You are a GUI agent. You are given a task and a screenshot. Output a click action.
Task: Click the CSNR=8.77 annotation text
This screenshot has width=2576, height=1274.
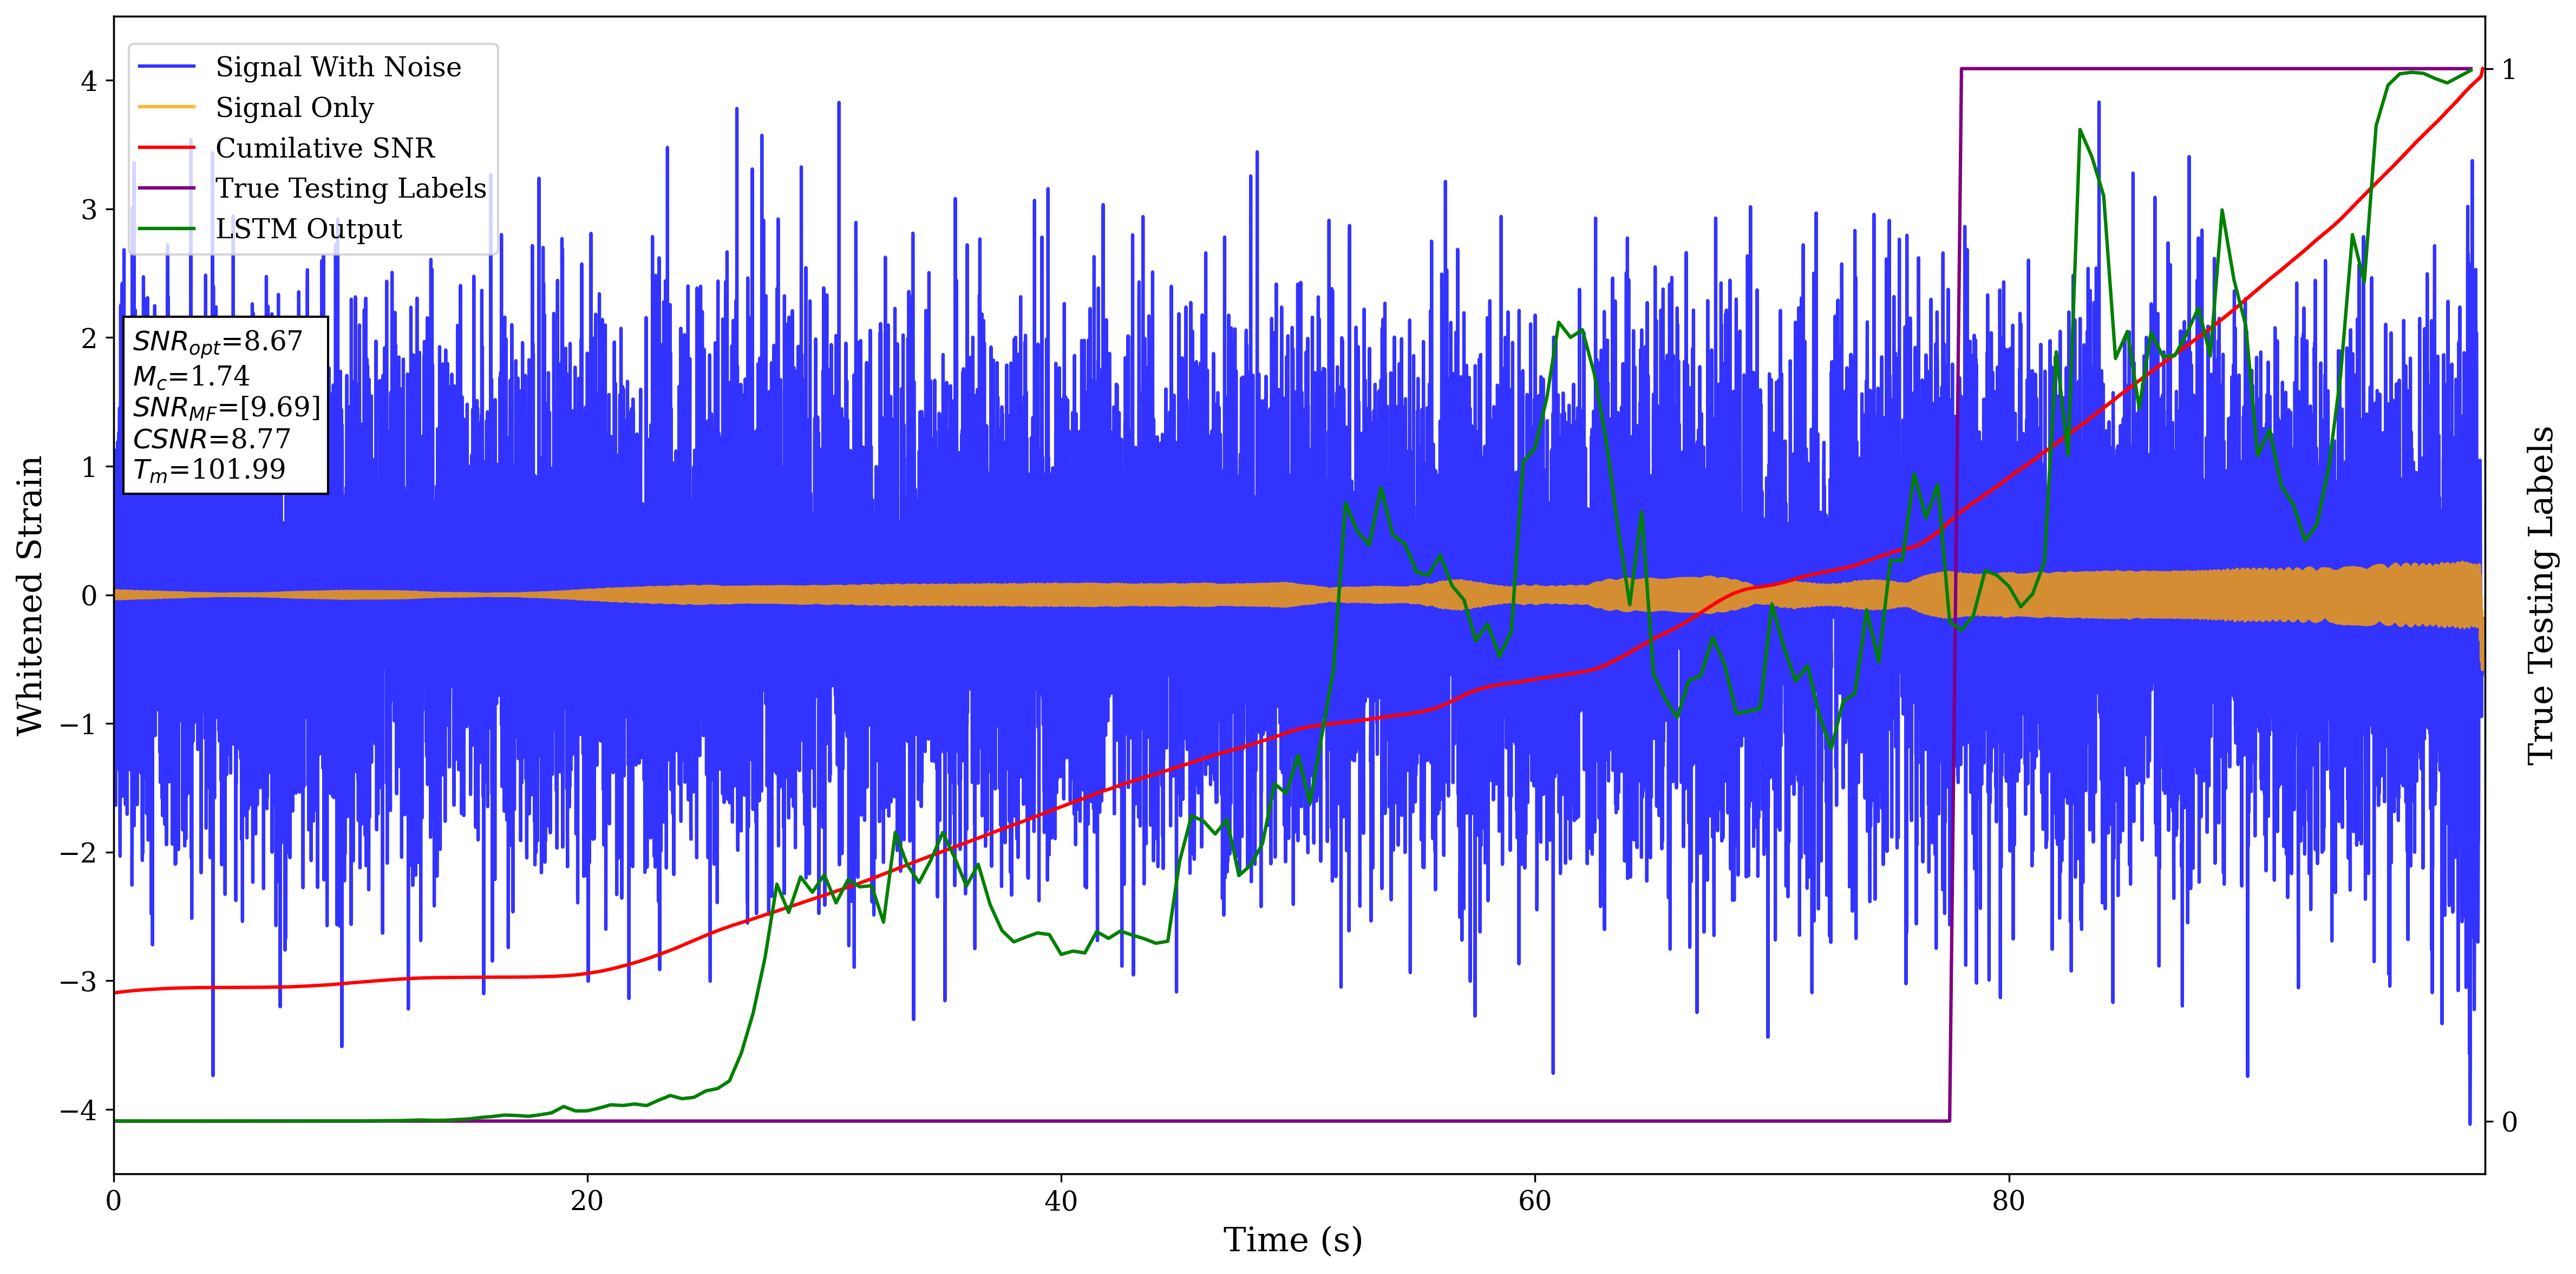[x=211, y=439]
